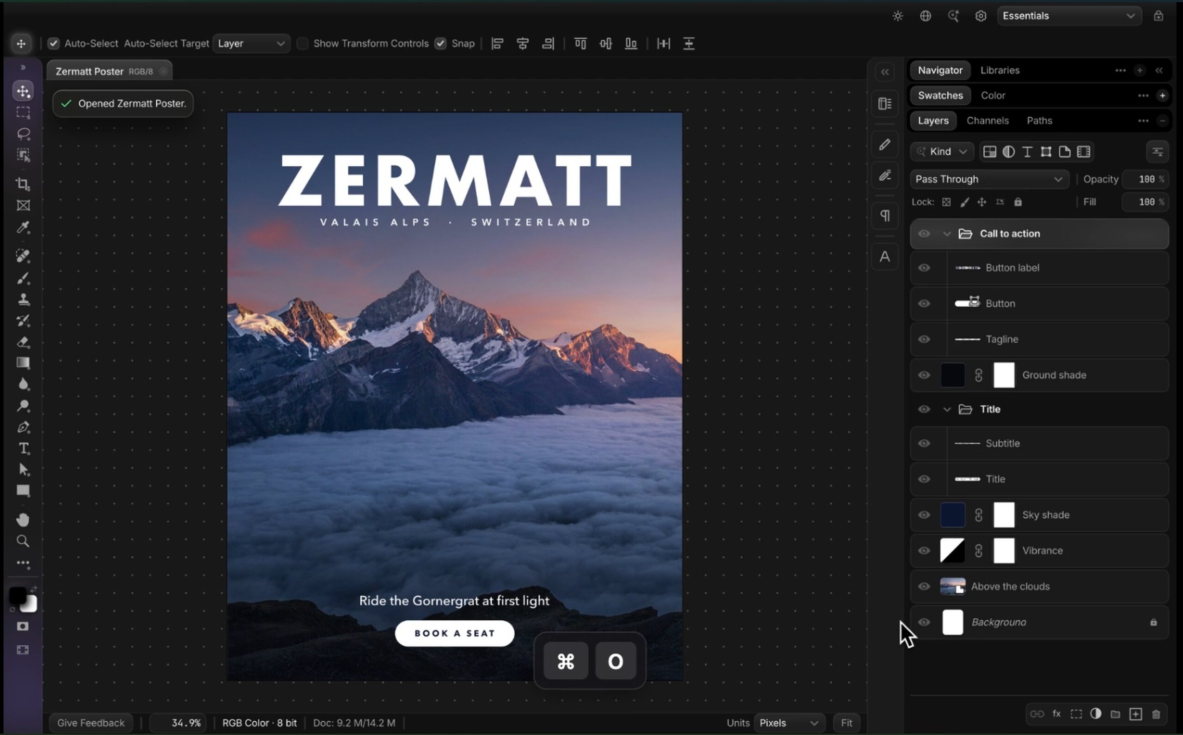Pick the Eyedropper tool
This screenshot has width=1183, height=735.
coord(24,228)
